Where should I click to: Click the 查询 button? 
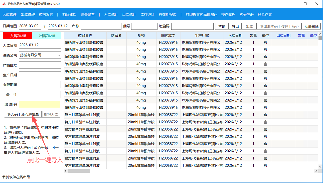pyautogui.click(x=222, y=26)
